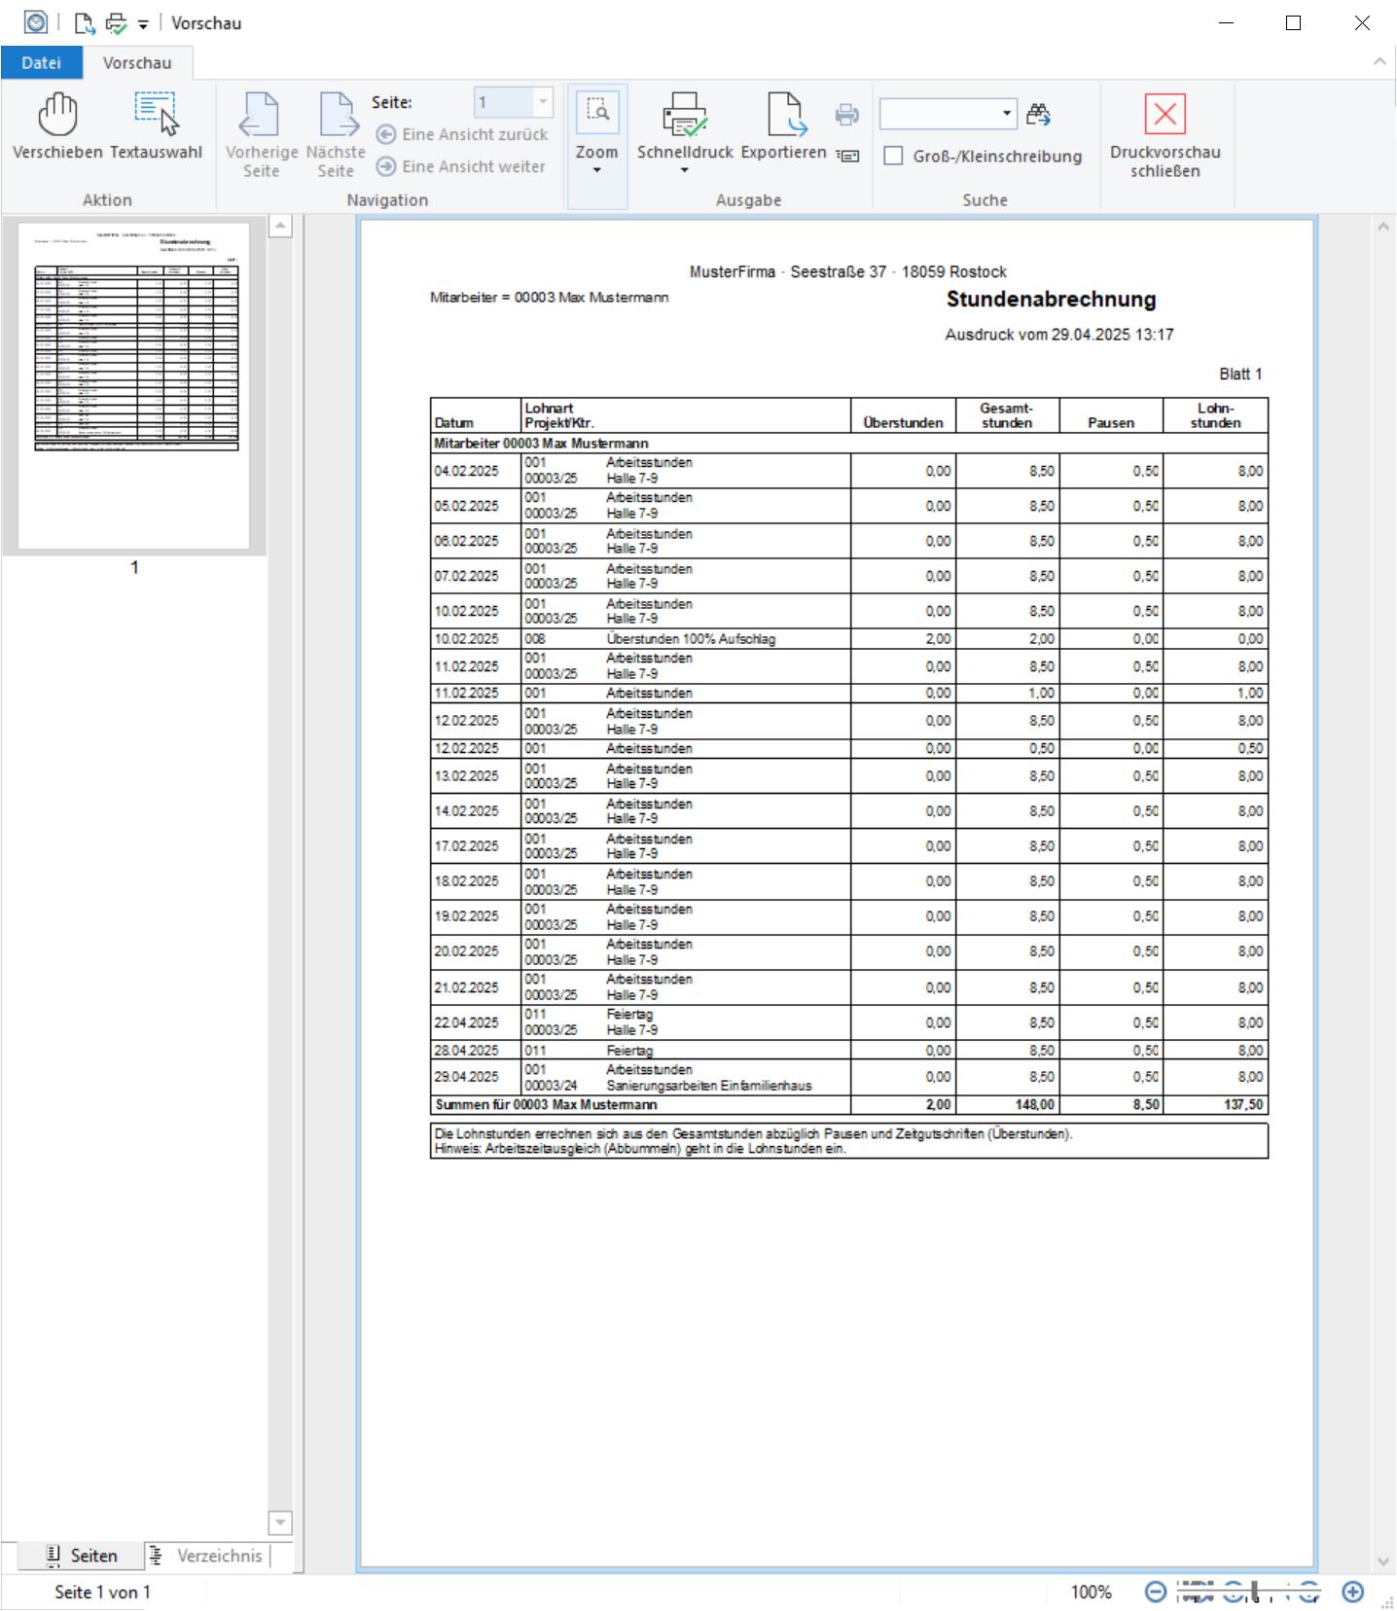Switch to the Verzeichnis panel tab
This screenshot has height=1611, width=1397.
pos(208,1556)
